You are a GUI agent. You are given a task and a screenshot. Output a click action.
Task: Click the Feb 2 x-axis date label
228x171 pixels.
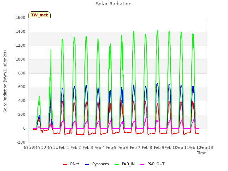point(76,147)
